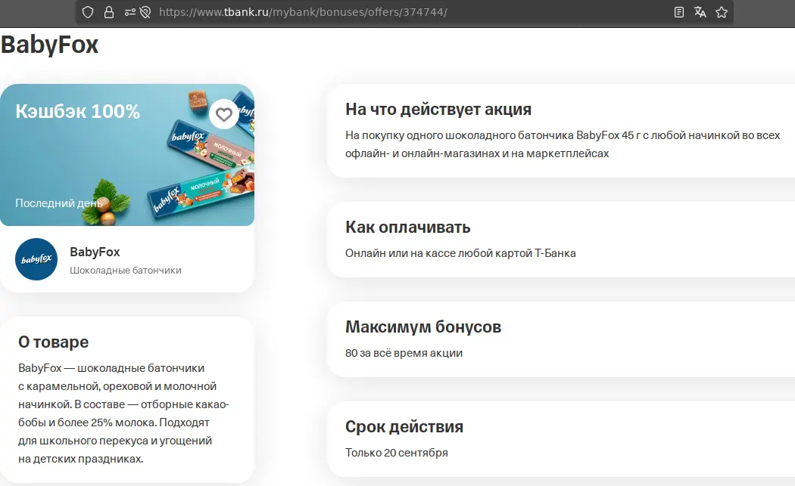Click the shield tracking protection icon
795x486 pixels.
coord(88,12)
